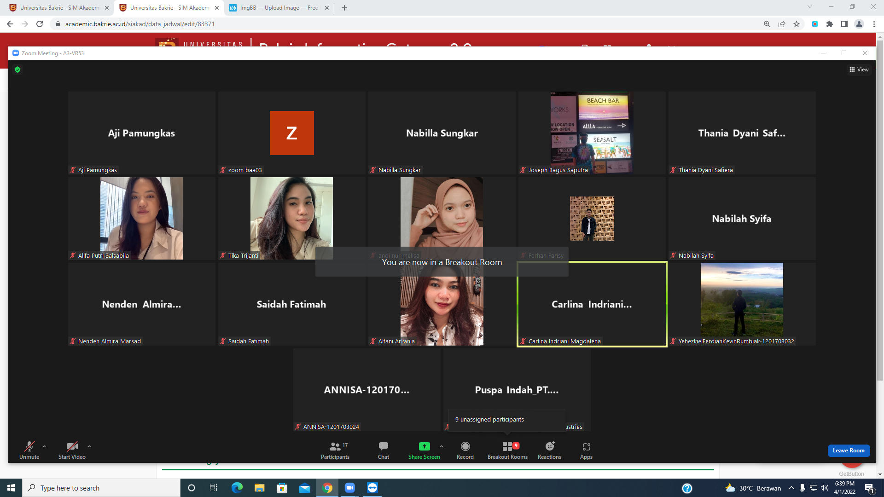Viewport: 884px width, 497px height.
Task: Close the ImgBB browser tab
Action: [x=327, y=8]
